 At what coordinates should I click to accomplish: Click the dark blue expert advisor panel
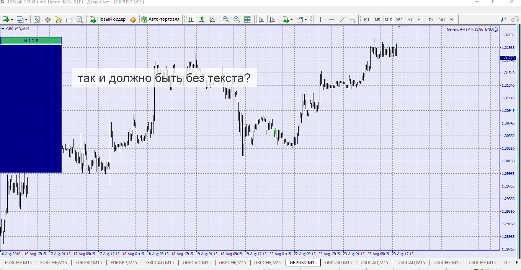pyautogui.click(x=31, y=108)
